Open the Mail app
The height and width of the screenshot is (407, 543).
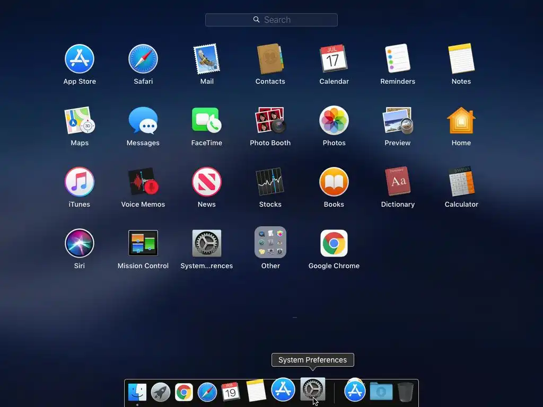point(207,59)
